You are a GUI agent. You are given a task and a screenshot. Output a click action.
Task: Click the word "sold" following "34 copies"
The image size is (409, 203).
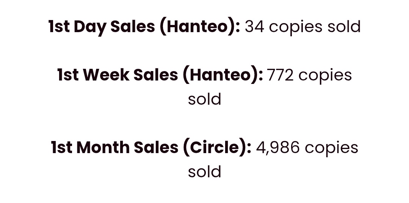click(344, 27)
